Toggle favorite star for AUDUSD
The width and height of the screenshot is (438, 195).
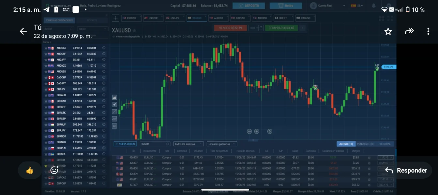pyautogui.click(x=46, y=72)
